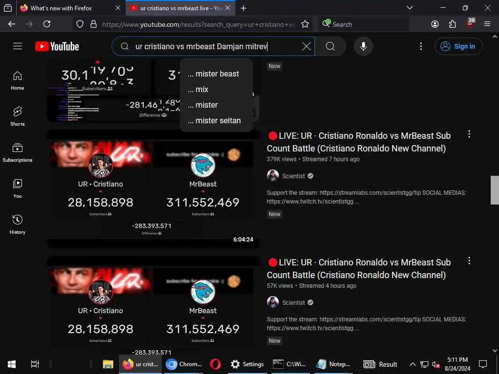Screen dimensions: 499x374
Task: Click the page vertical scrollbar thumb
Action: point(495,190)
